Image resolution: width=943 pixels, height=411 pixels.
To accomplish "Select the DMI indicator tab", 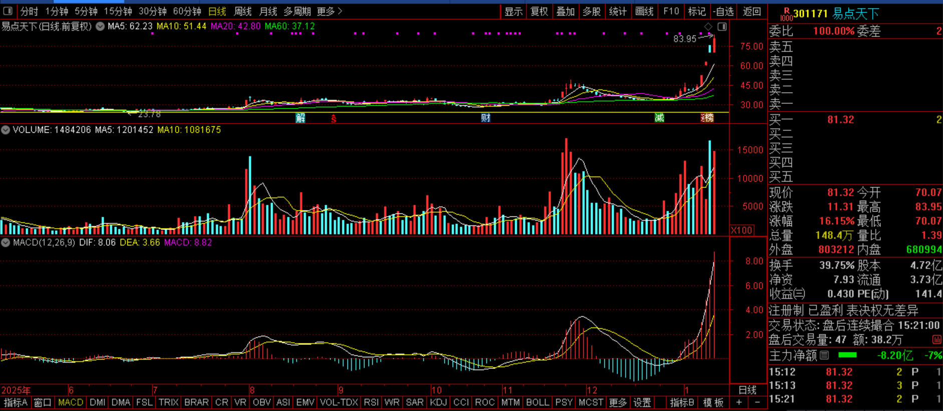I will click(97, 402).
